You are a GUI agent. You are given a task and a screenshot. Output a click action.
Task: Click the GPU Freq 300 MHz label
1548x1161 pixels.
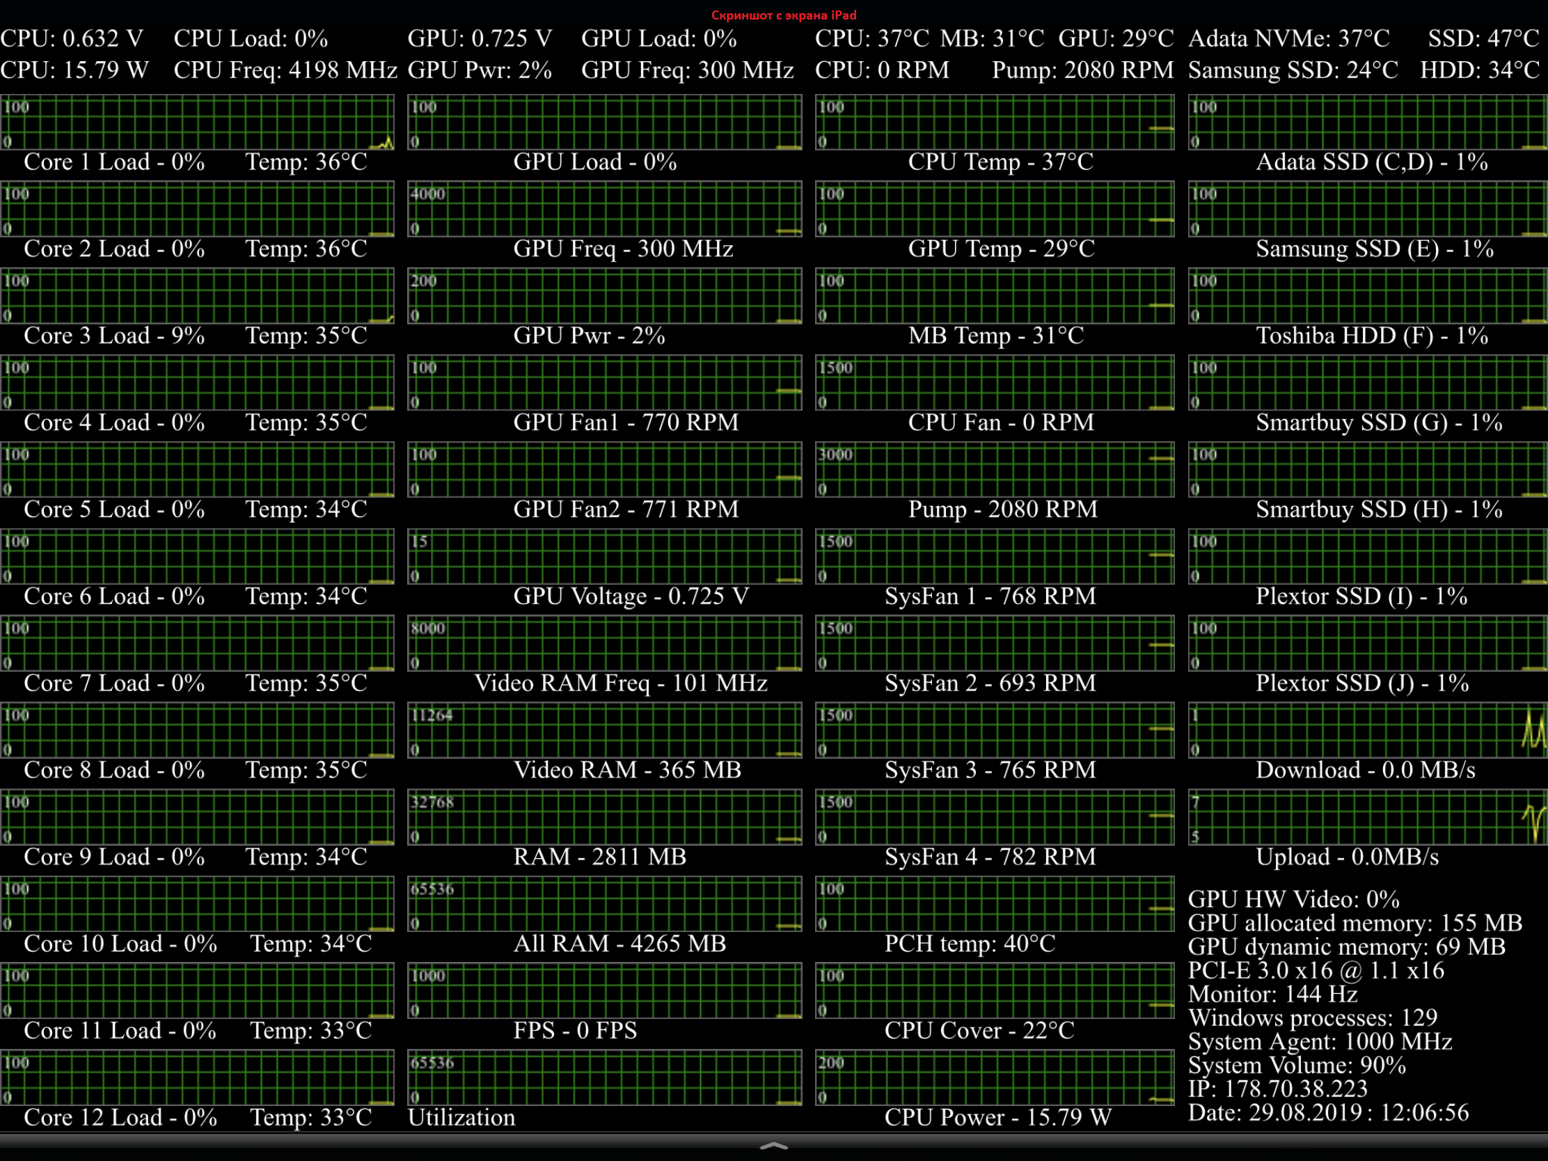tap(623, 249)
